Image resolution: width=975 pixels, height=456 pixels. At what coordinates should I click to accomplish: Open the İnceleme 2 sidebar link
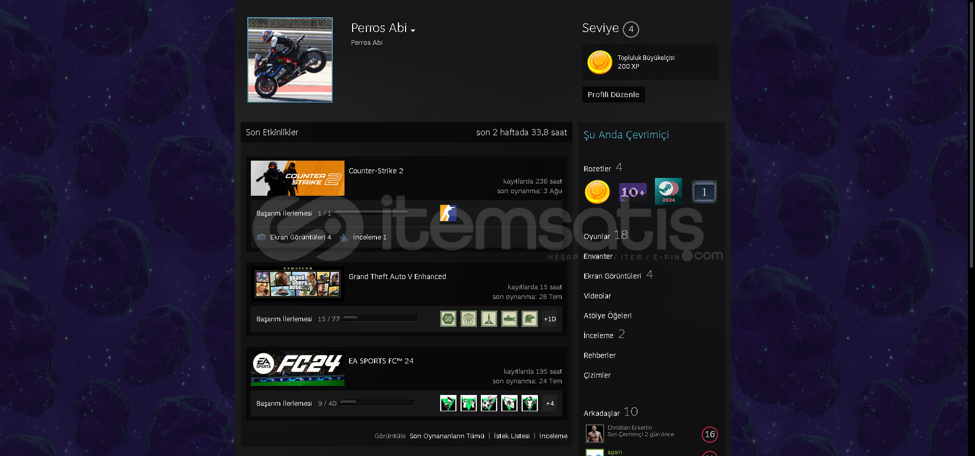(x=604, y=335)
